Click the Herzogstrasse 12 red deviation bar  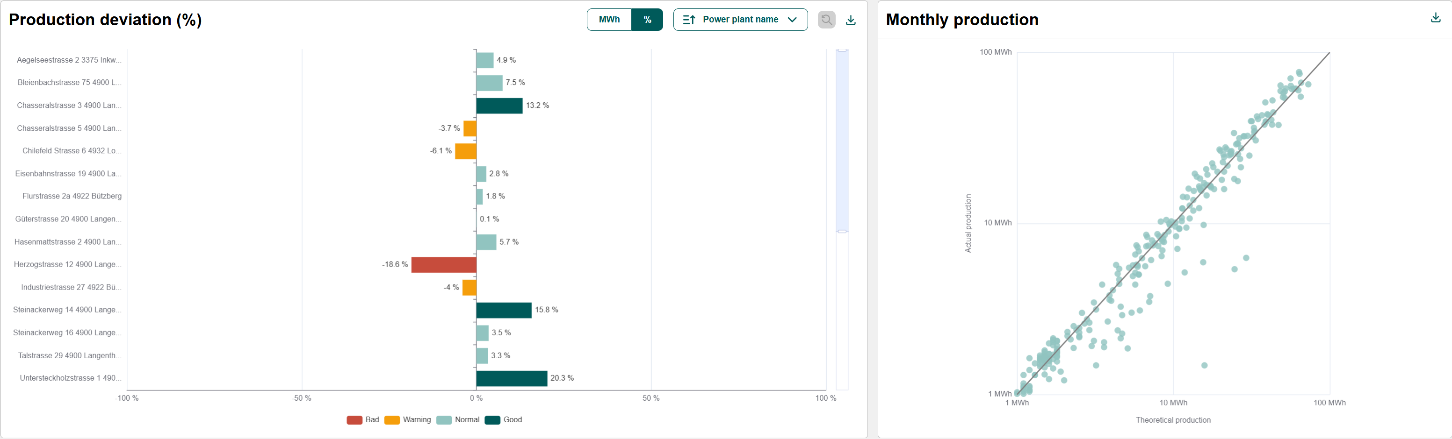444,264
